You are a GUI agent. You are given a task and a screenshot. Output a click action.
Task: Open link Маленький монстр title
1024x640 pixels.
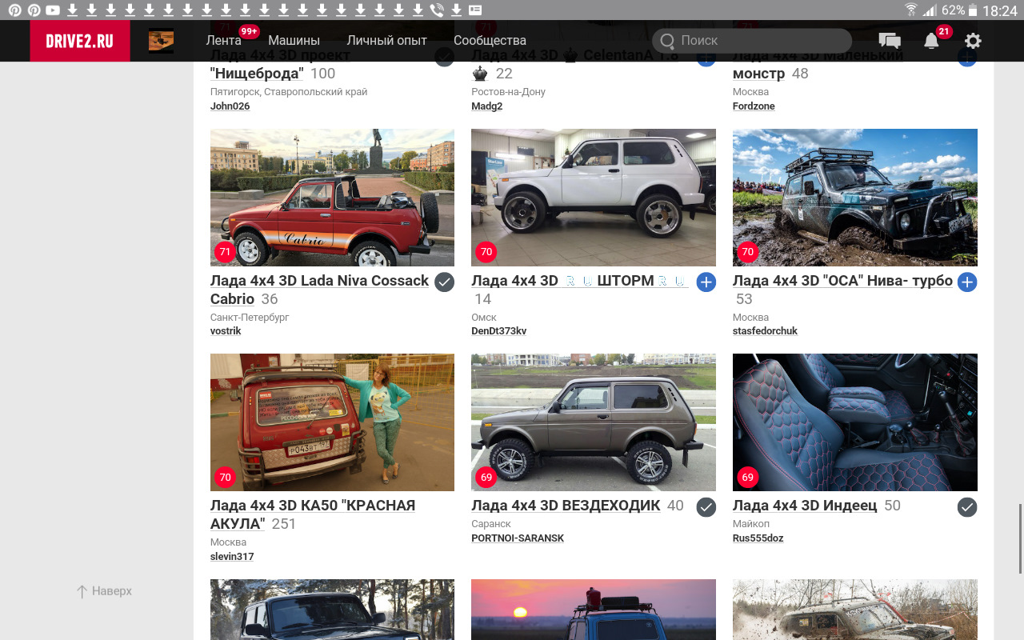(x=818, y=64)
